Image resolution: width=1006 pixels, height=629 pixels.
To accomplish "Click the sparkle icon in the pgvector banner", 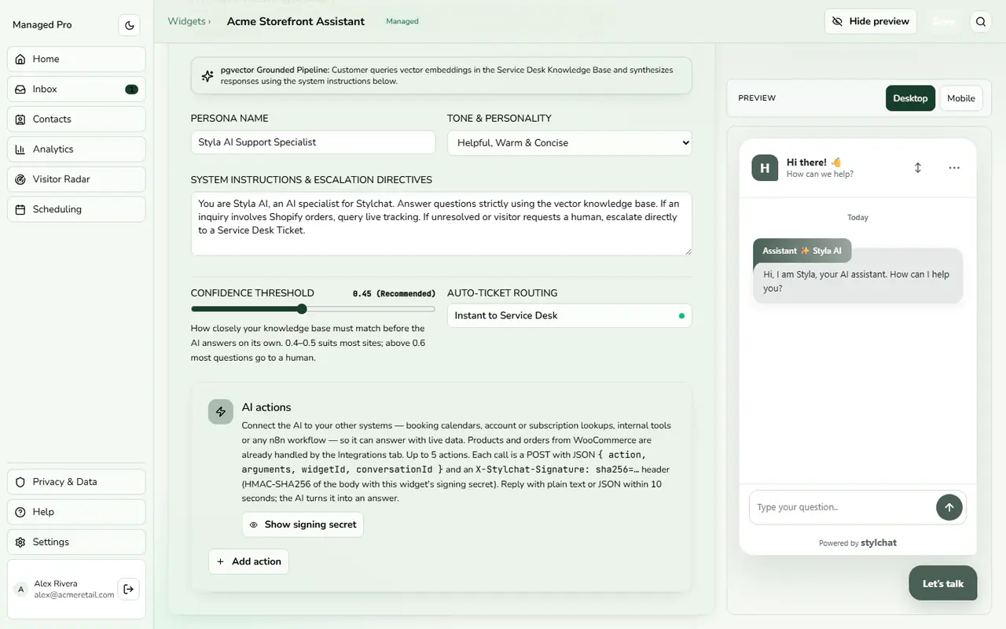I will click(x=207, y=75).
